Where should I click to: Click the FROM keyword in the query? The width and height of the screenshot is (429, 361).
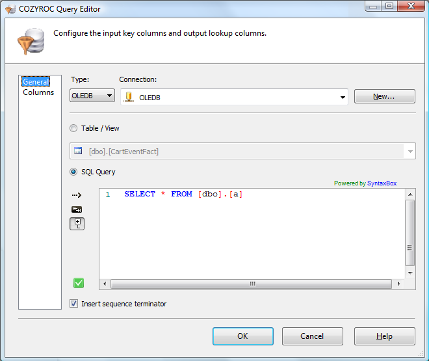click(x=181, y=194)
